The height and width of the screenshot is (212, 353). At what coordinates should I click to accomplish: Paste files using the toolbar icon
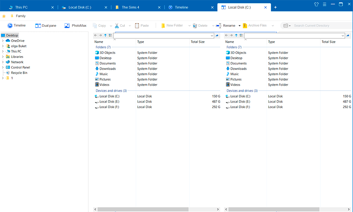(140, 25)
